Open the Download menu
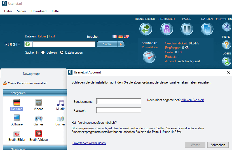 [x=39, y=11]
